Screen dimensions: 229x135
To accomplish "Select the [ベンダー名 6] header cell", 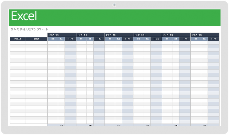I will [x=205, y=35].
